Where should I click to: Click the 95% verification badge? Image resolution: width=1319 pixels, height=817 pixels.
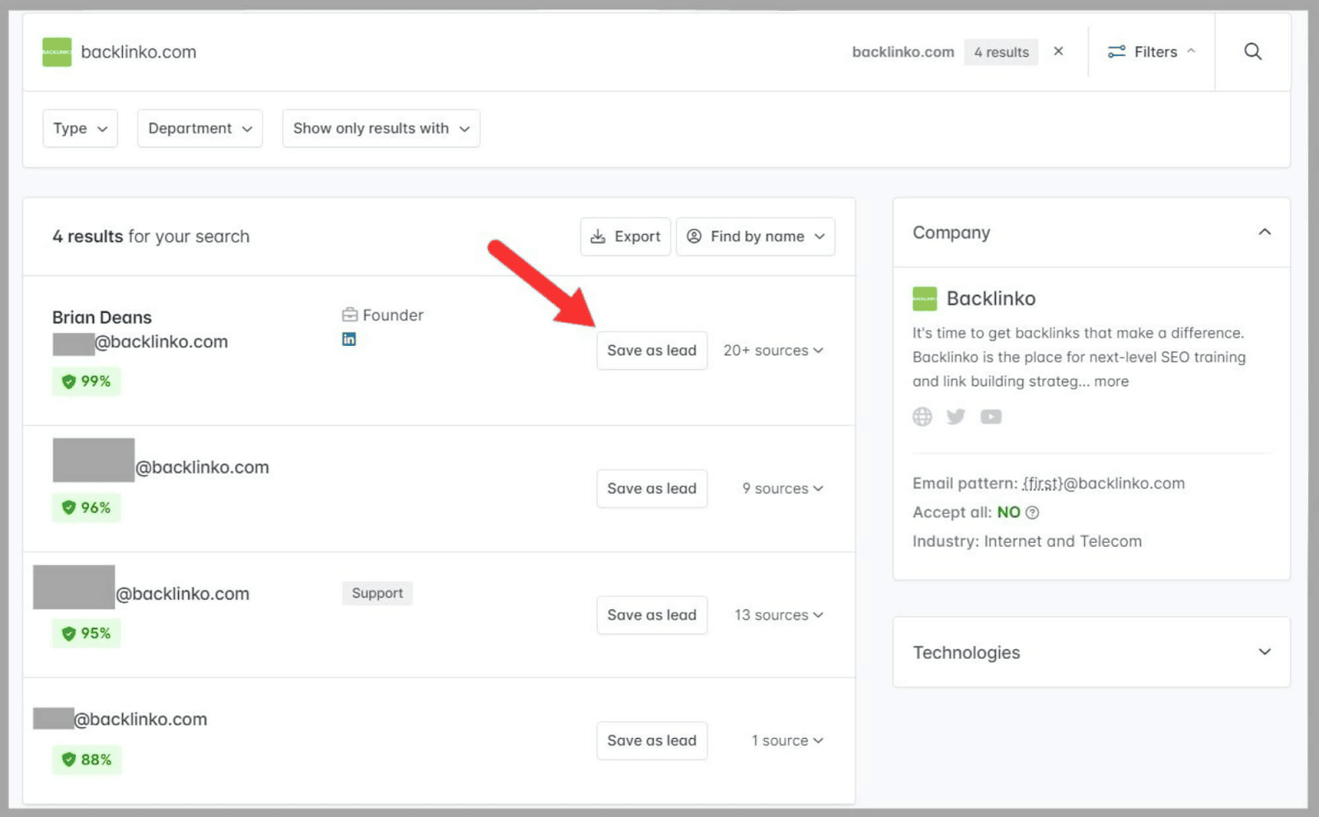pos(87,633)
